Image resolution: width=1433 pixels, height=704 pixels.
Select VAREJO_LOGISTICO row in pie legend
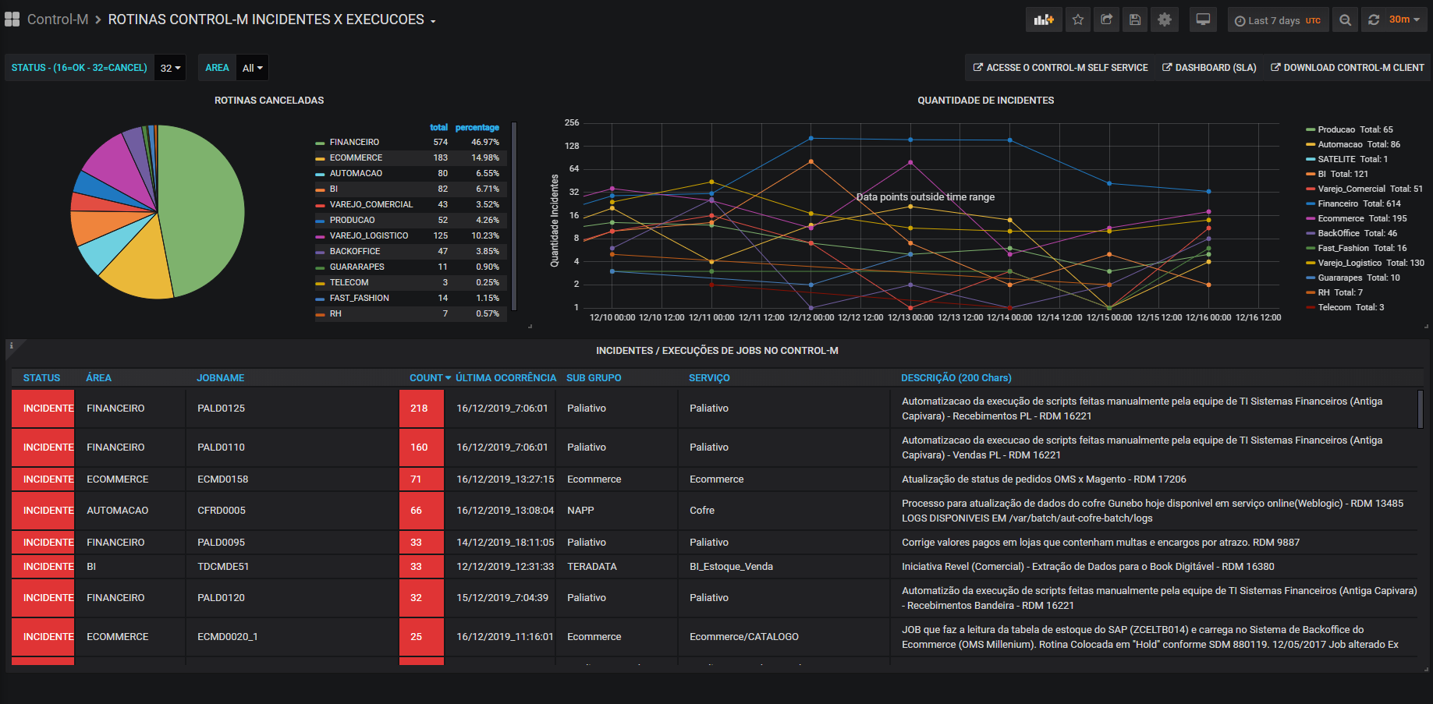[410, 235]
